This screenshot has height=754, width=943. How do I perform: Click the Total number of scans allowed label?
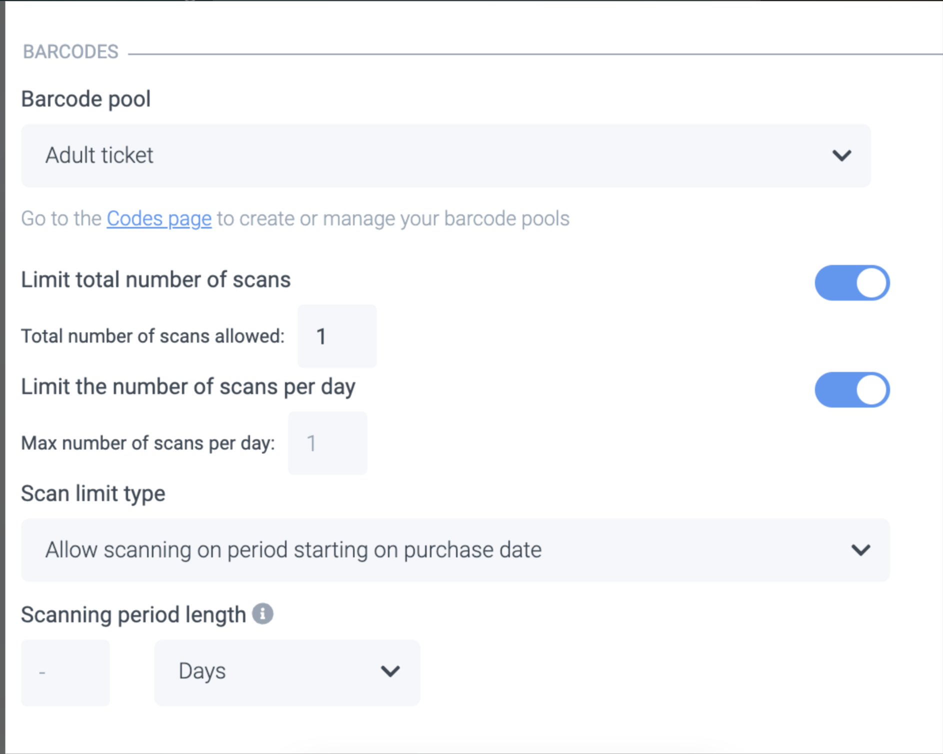pyautogui.click(x=152, y=336)
